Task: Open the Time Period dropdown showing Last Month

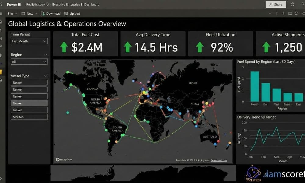Action: click(29, 41)
